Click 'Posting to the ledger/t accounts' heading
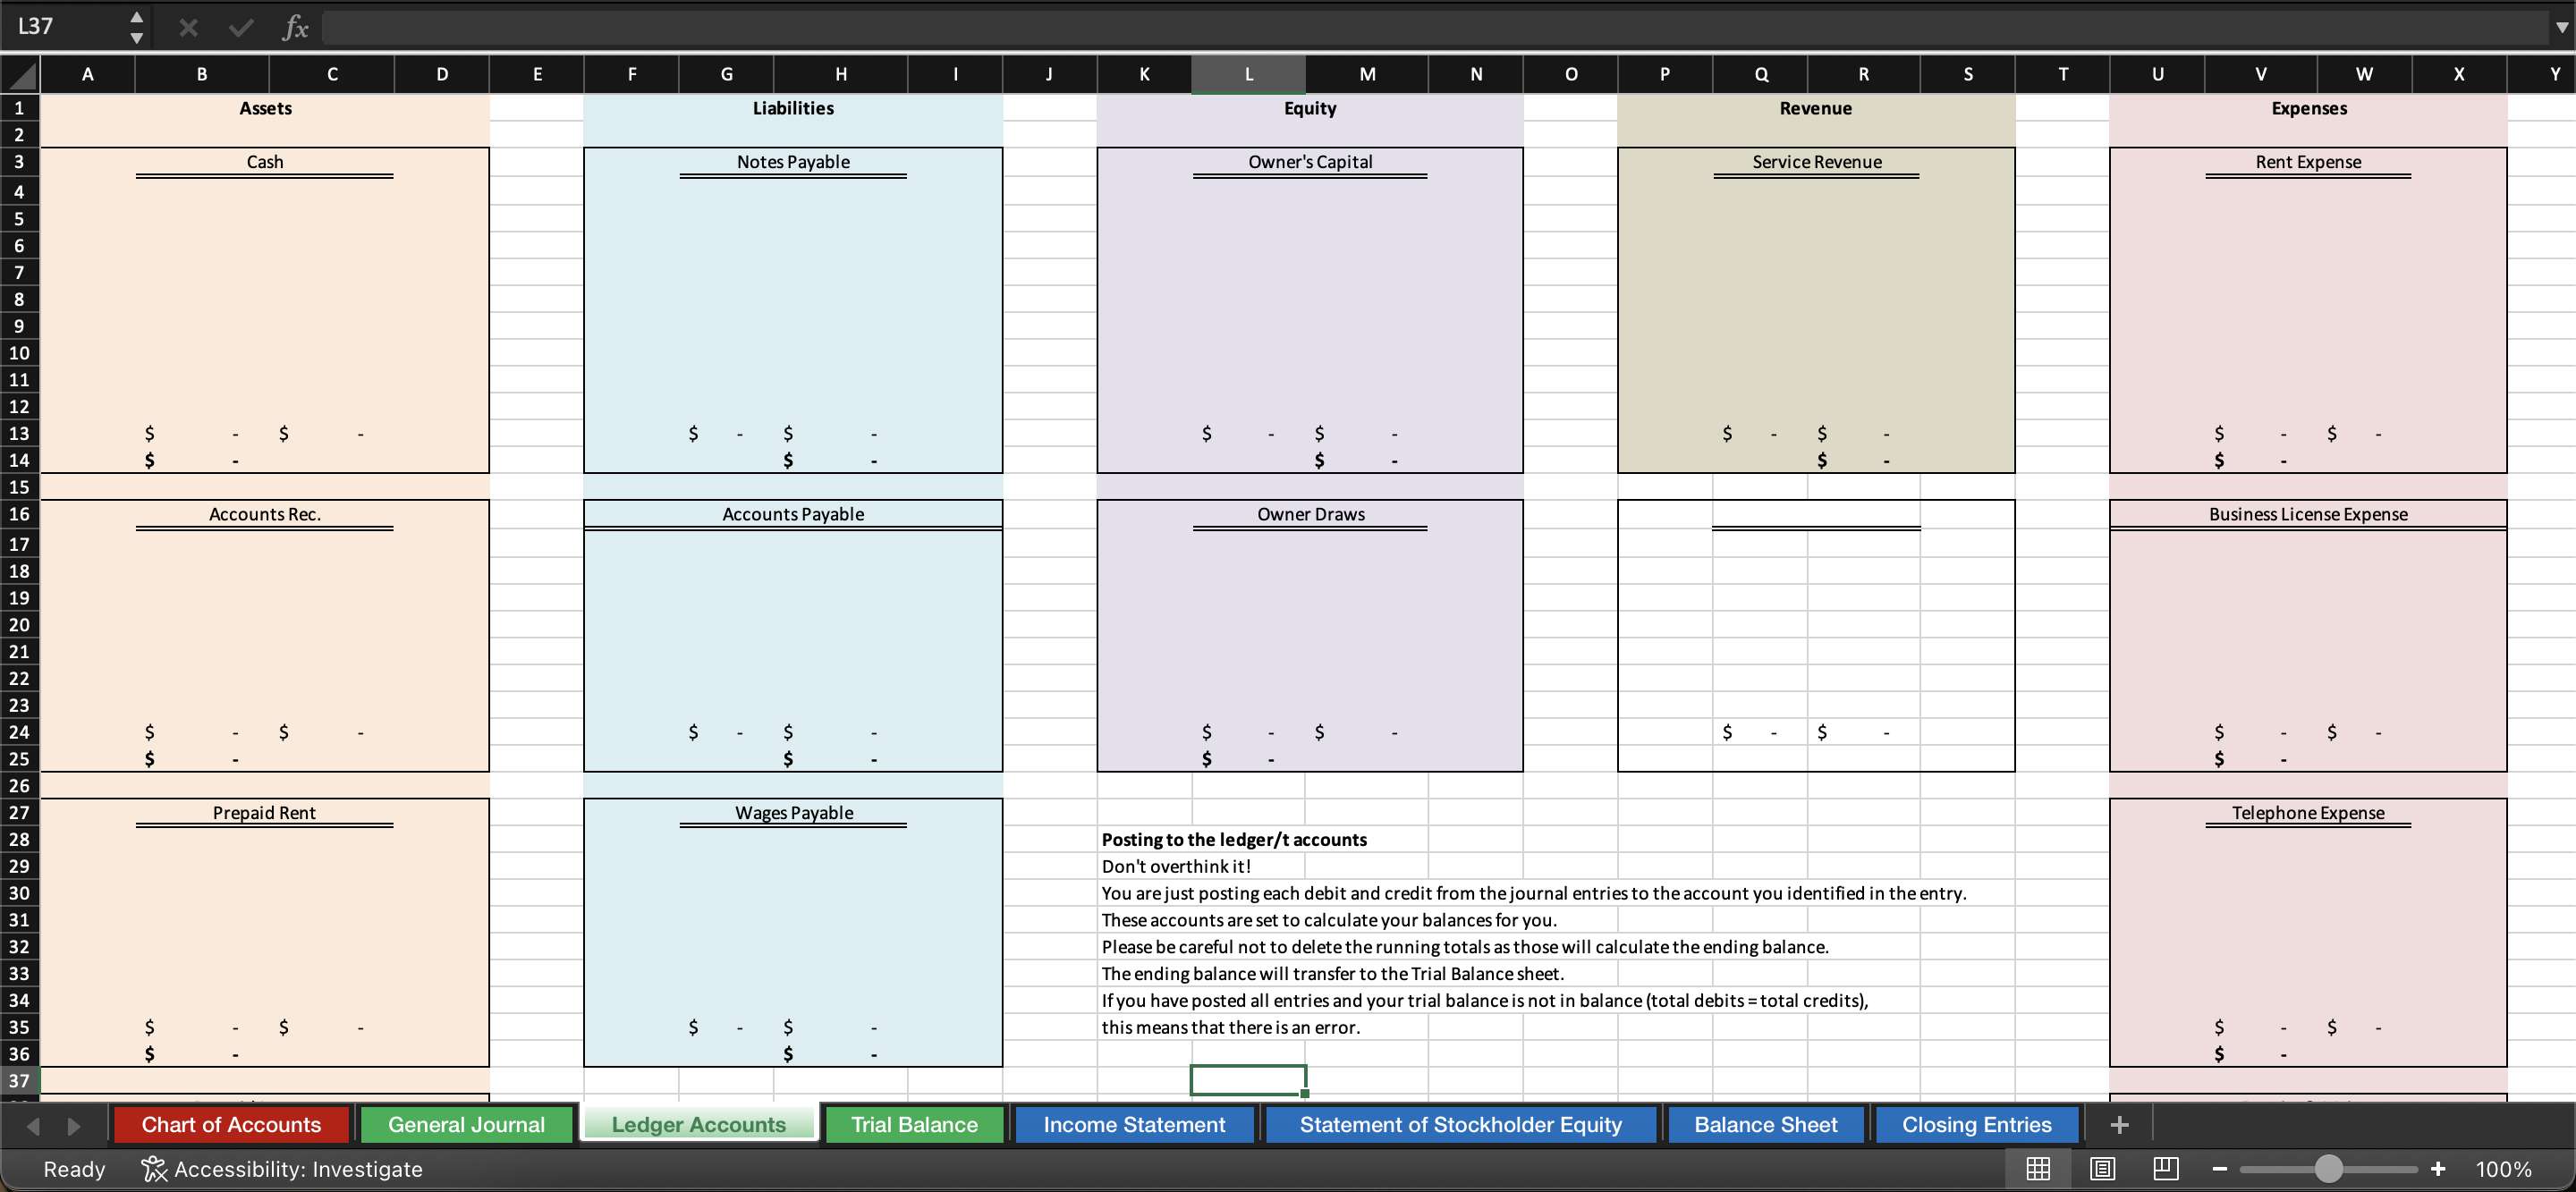This screenshot has height=1192, width=2576. (x=1234, y=840)
